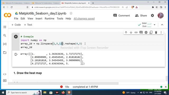The height and width of the screenshot is (95, 169).
Task: Rename the notebook title Matplotlib_Seaborn_day2.ipynb
Action: tap(43, 13)
